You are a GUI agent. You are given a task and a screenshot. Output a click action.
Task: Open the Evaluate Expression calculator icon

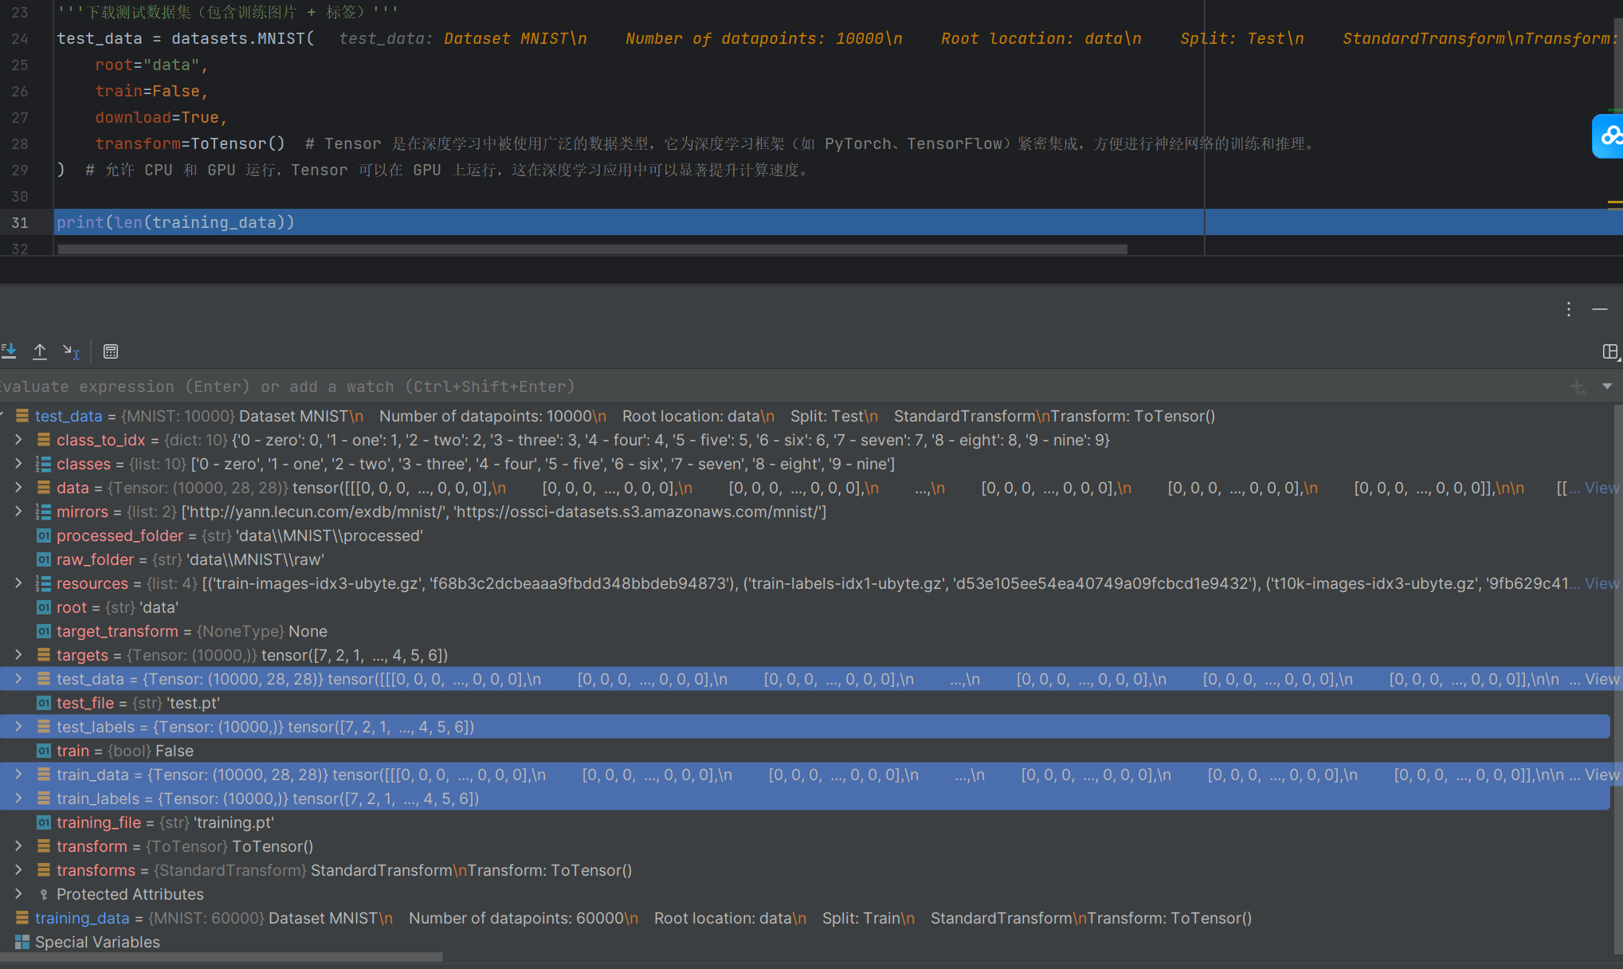(111, 351)
